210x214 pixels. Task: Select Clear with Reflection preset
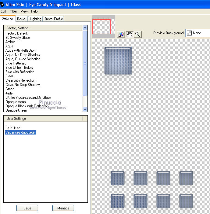tap(20, 80)
